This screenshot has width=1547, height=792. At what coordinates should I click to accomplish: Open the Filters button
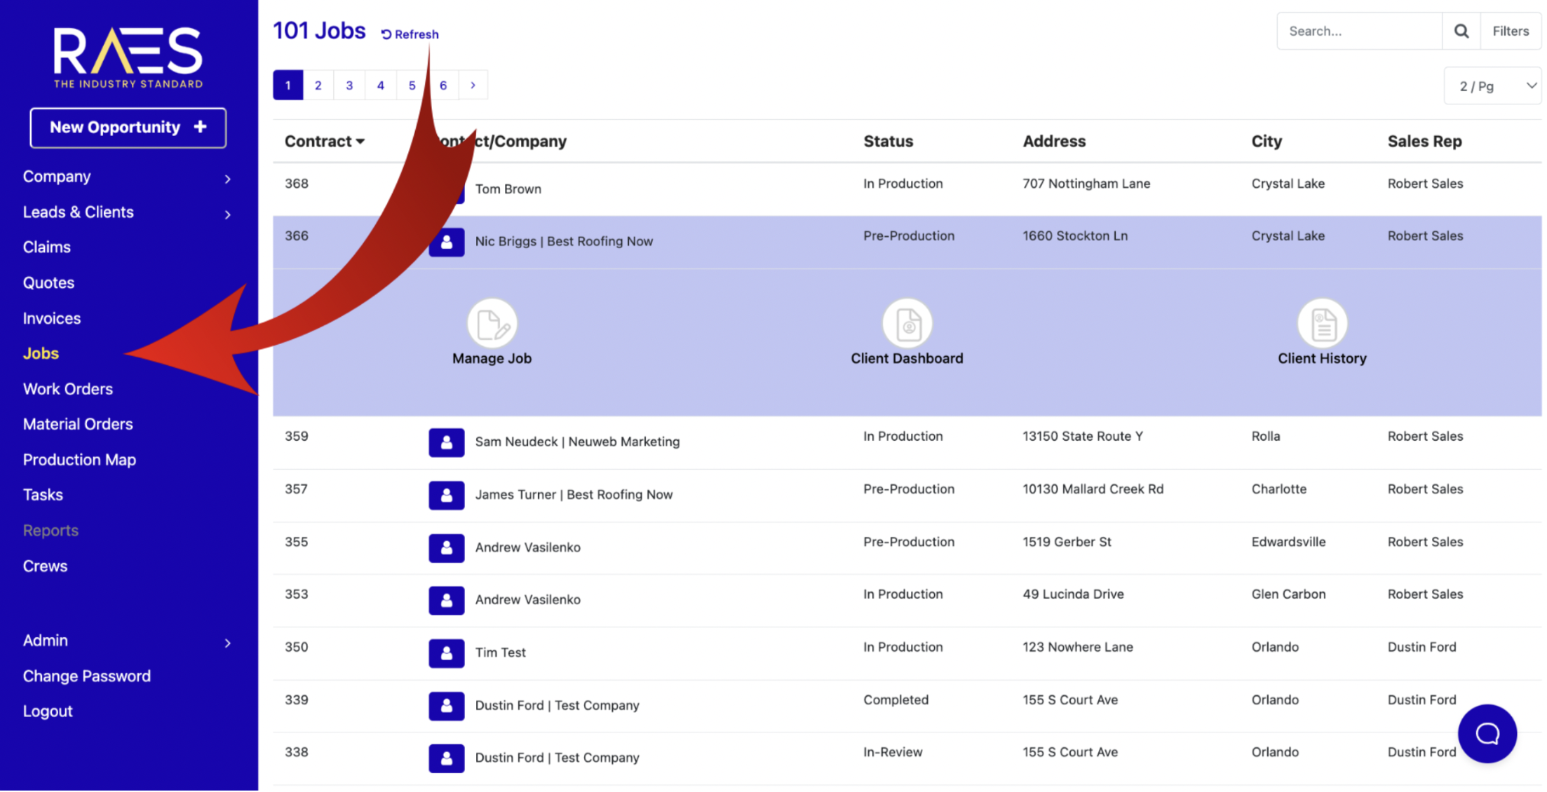1511,31
